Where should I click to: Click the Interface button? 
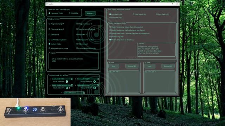(90, 13)
